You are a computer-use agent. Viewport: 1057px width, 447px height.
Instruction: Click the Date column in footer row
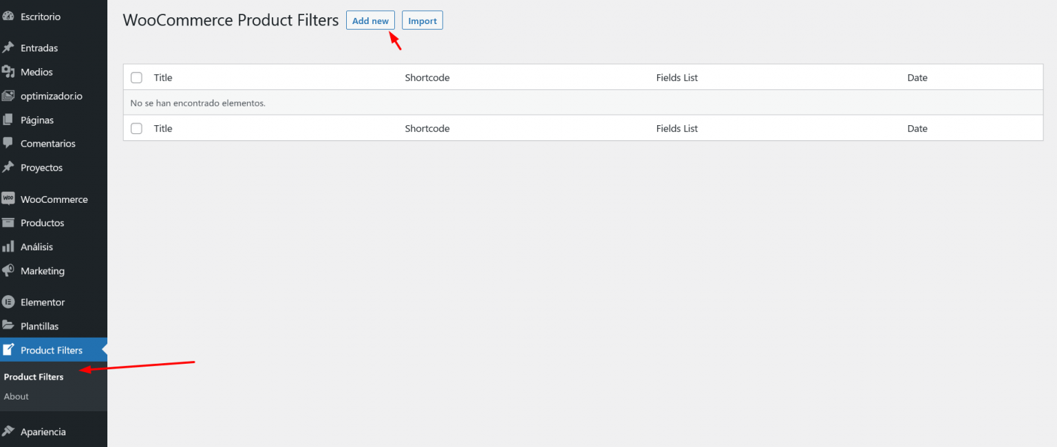(x=917, y=129)
